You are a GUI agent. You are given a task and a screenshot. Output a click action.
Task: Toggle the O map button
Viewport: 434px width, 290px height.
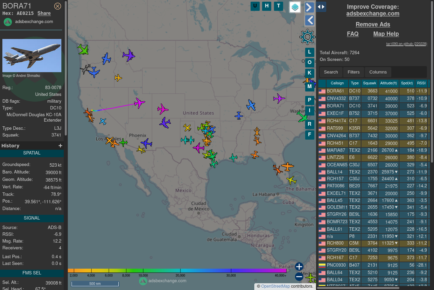coord(310,63)
